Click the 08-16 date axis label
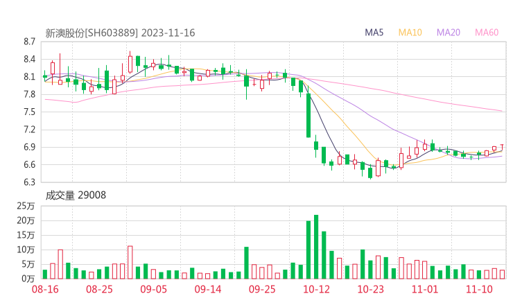This screenshot has width=513, height=305. click(45, 289)
